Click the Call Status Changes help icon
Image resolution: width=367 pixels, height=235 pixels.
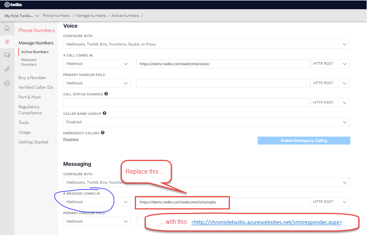tap(106, 94)
